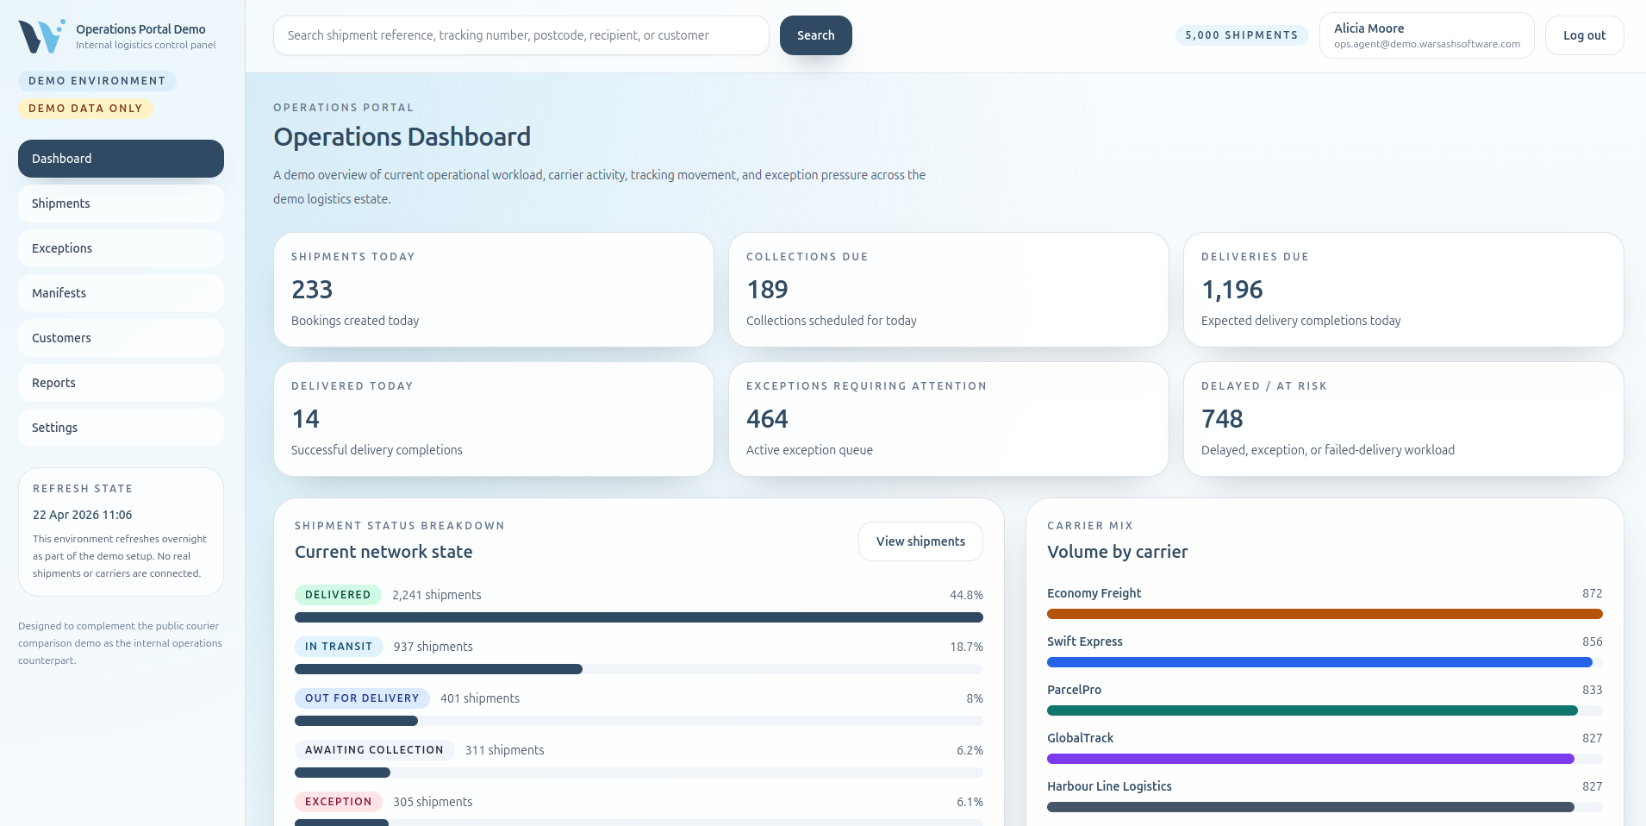Open the Reports page
This screenshot has width=1646, height=826.
(121, 383)
